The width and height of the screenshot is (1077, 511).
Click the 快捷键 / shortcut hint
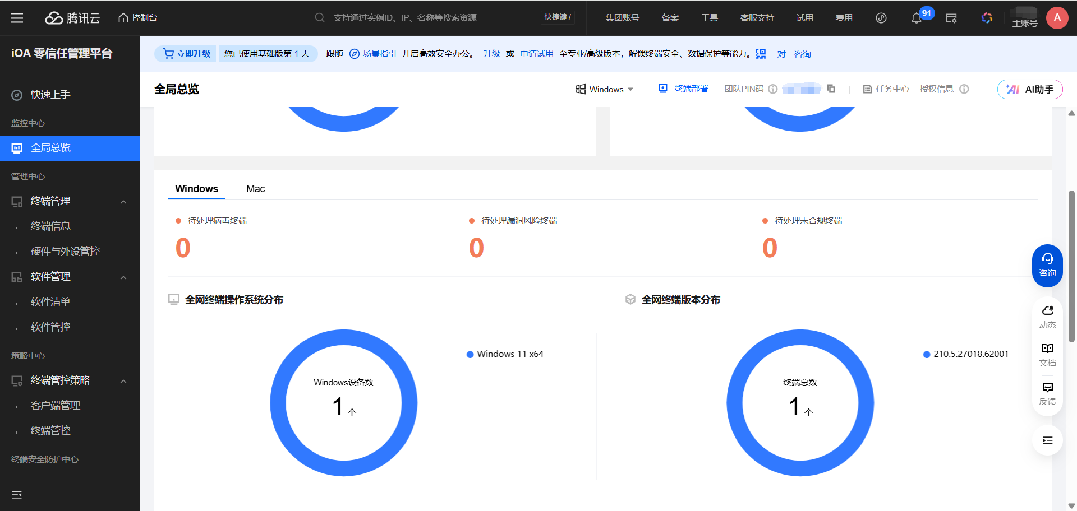[558, 17]
